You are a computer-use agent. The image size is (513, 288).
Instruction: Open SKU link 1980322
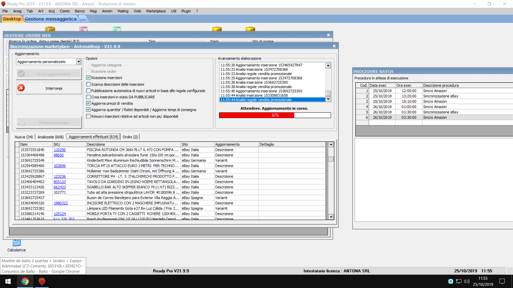pyautogui.click(x=61, y=203)
